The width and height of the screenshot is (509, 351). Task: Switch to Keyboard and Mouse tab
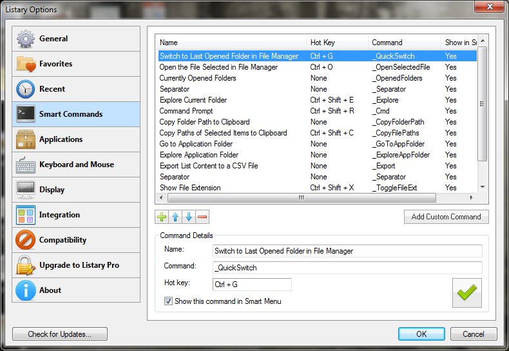(75, 165)
